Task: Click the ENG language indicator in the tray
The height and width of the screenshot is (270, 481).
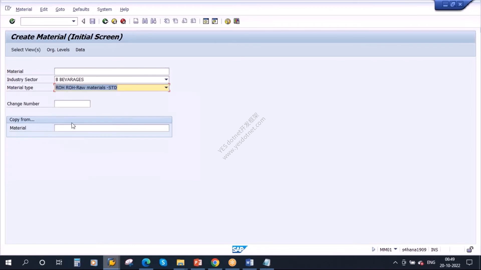Action: [431, 262]
